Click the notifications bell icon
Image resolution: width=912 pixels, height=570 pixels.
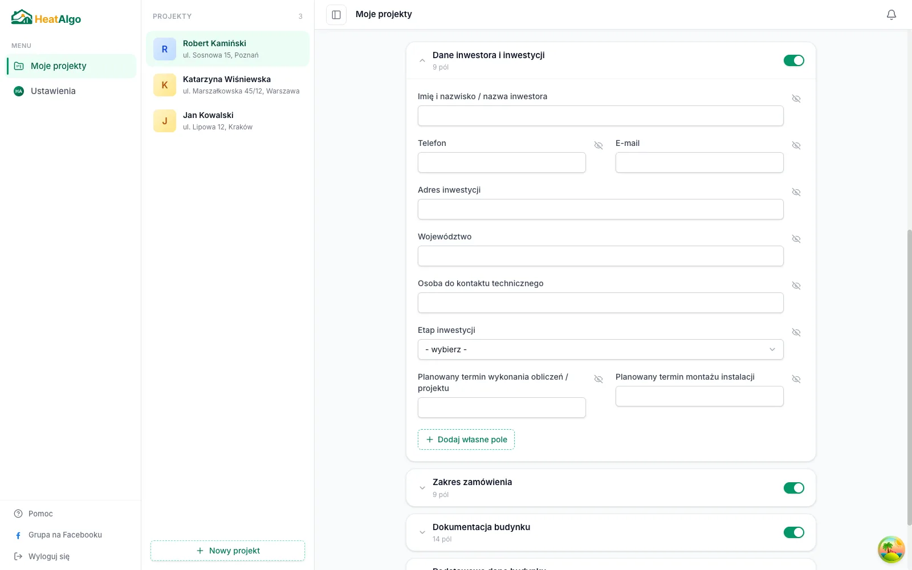891,15
